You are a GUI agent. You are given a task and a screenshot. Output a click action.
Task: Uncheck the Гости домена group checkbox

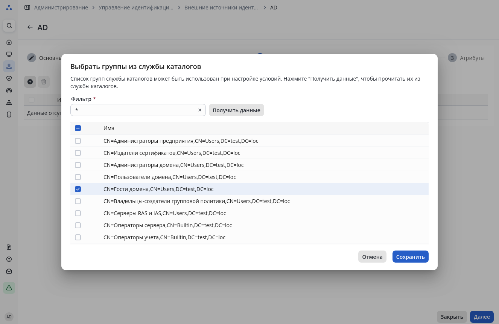(x=78, y=189)
